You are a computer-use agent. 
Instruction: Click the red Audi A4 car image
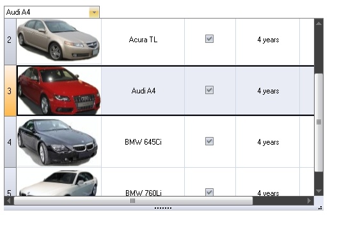59,90
